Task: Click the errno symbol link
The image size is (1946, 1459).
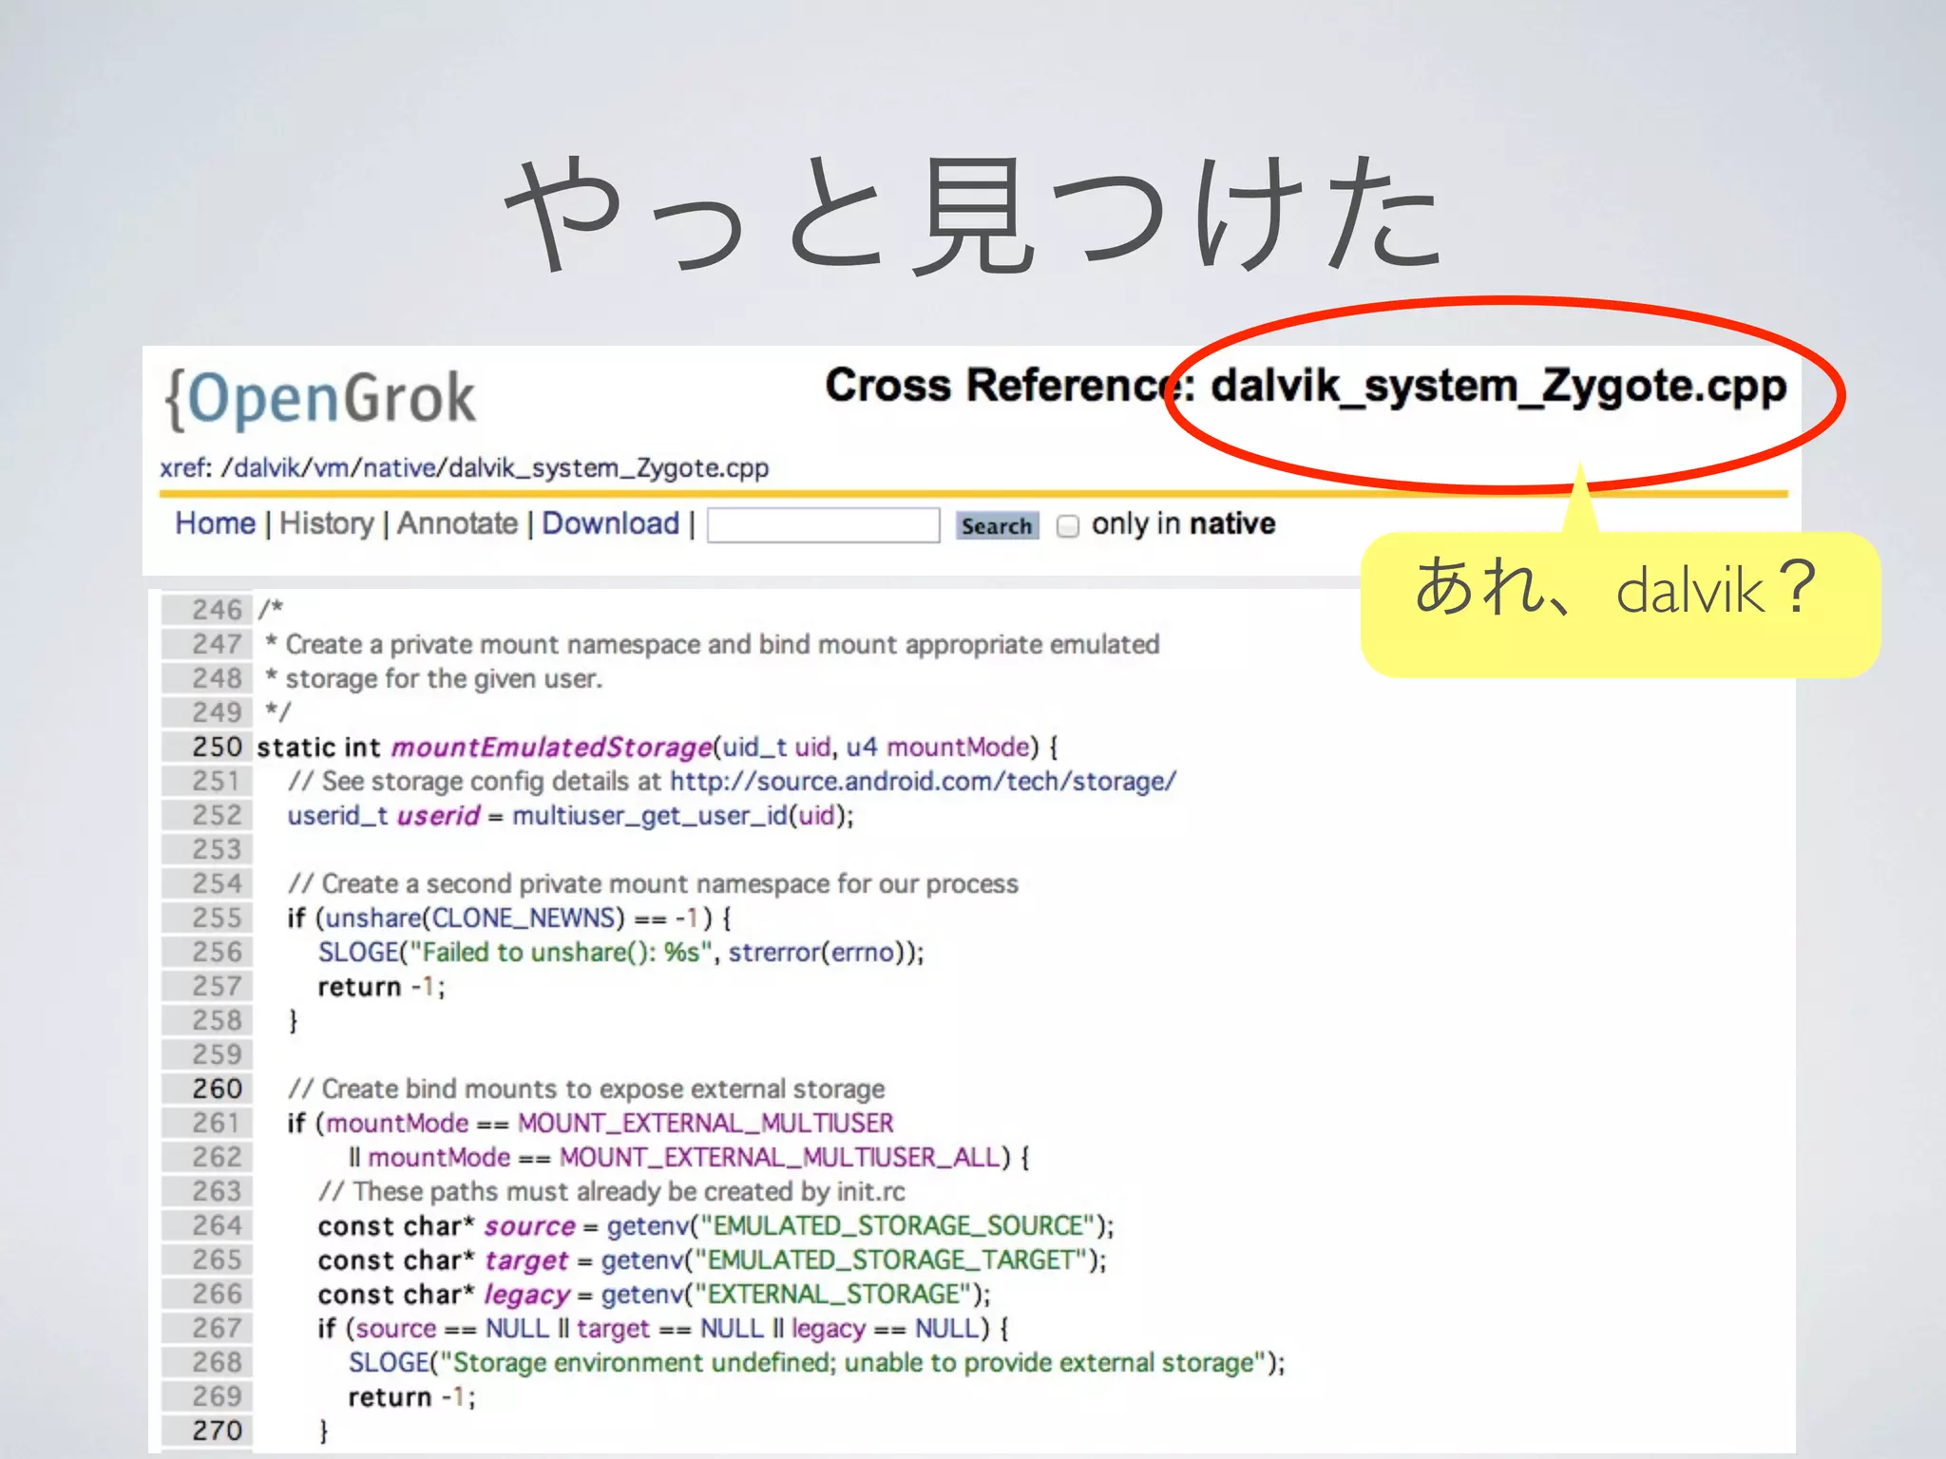Action: tap(863, 953)
